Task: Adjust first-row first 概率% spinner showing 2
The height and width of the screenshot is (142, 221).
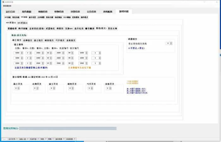Action: [29, 53]
